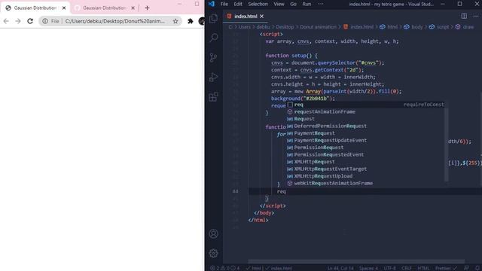The image size is (482, 271).
Task: Open feedback icon in status bar
Action: click(466, 268)
